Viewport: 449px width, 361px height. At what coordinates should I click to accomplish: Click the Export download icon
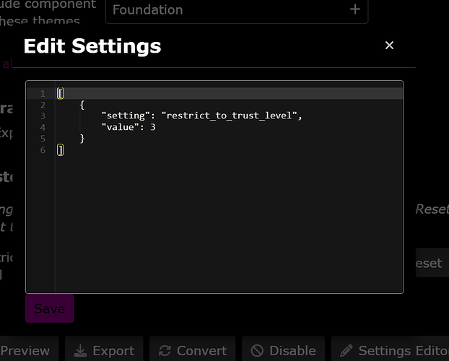pyautogui.click(x=80, y=351)
